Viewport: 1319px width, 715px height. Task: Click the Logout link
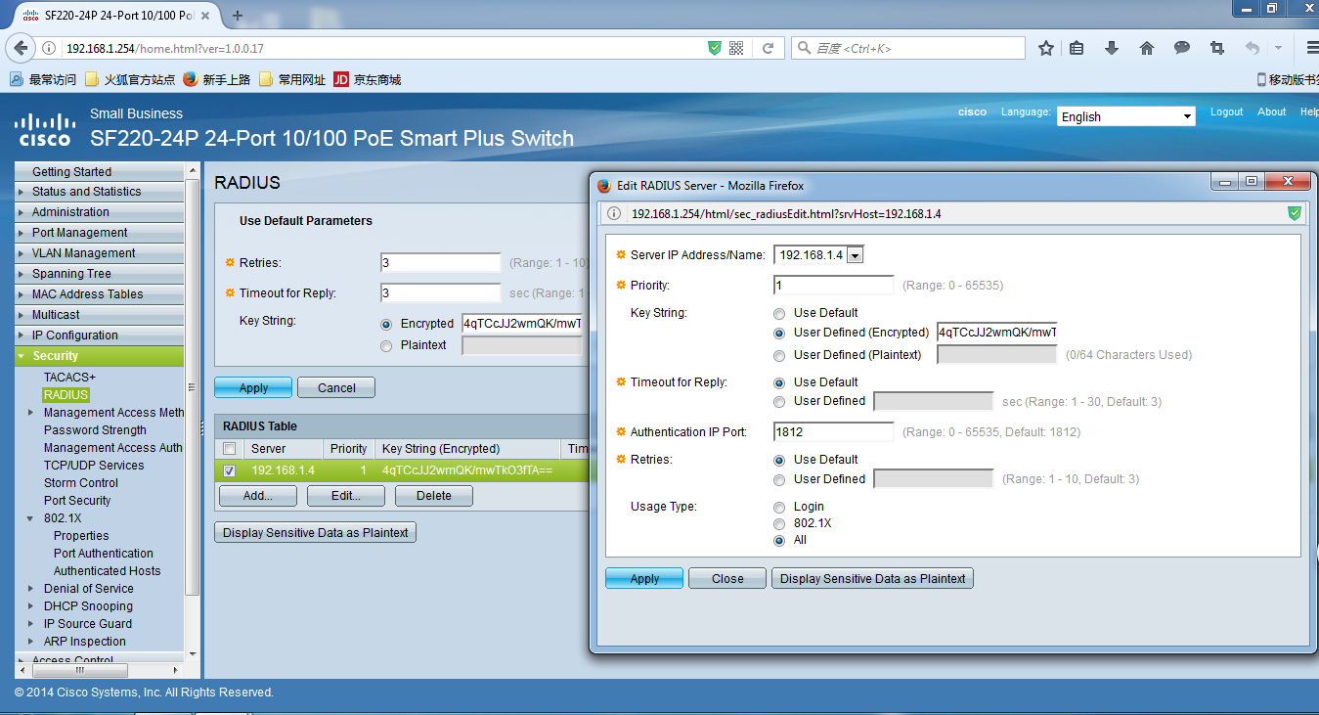1227,112
